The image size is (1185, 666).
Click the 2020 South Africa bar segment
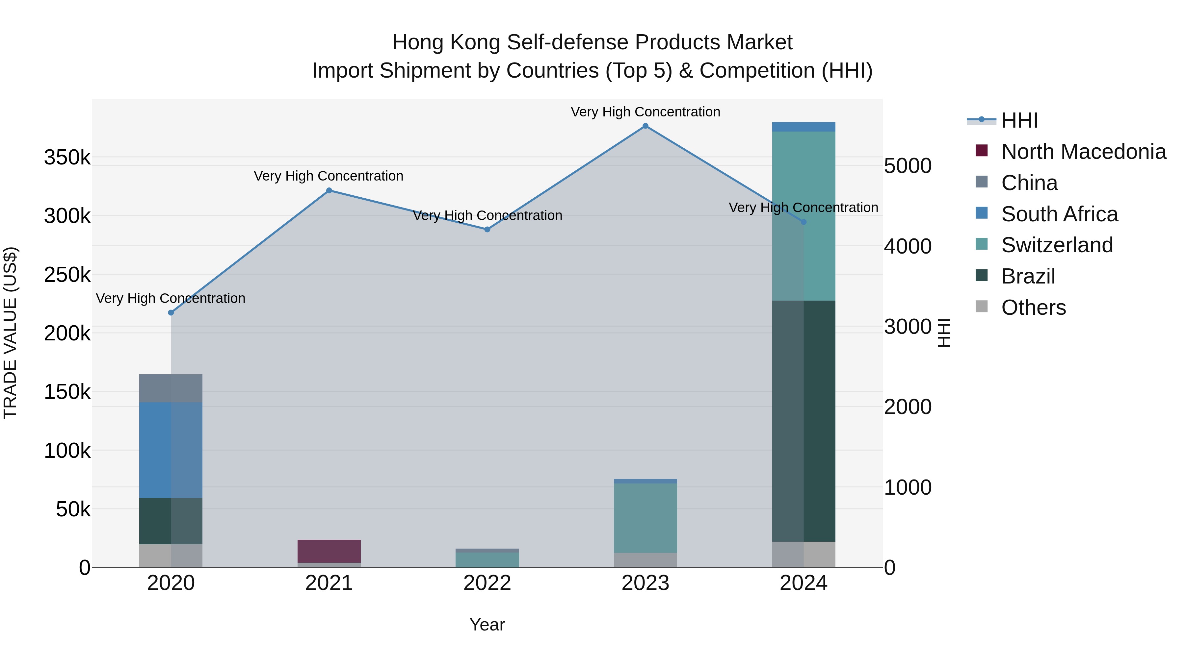(171, 450)
